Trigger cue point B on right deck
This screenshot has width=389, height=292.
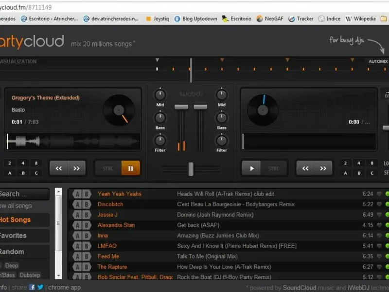359,173
